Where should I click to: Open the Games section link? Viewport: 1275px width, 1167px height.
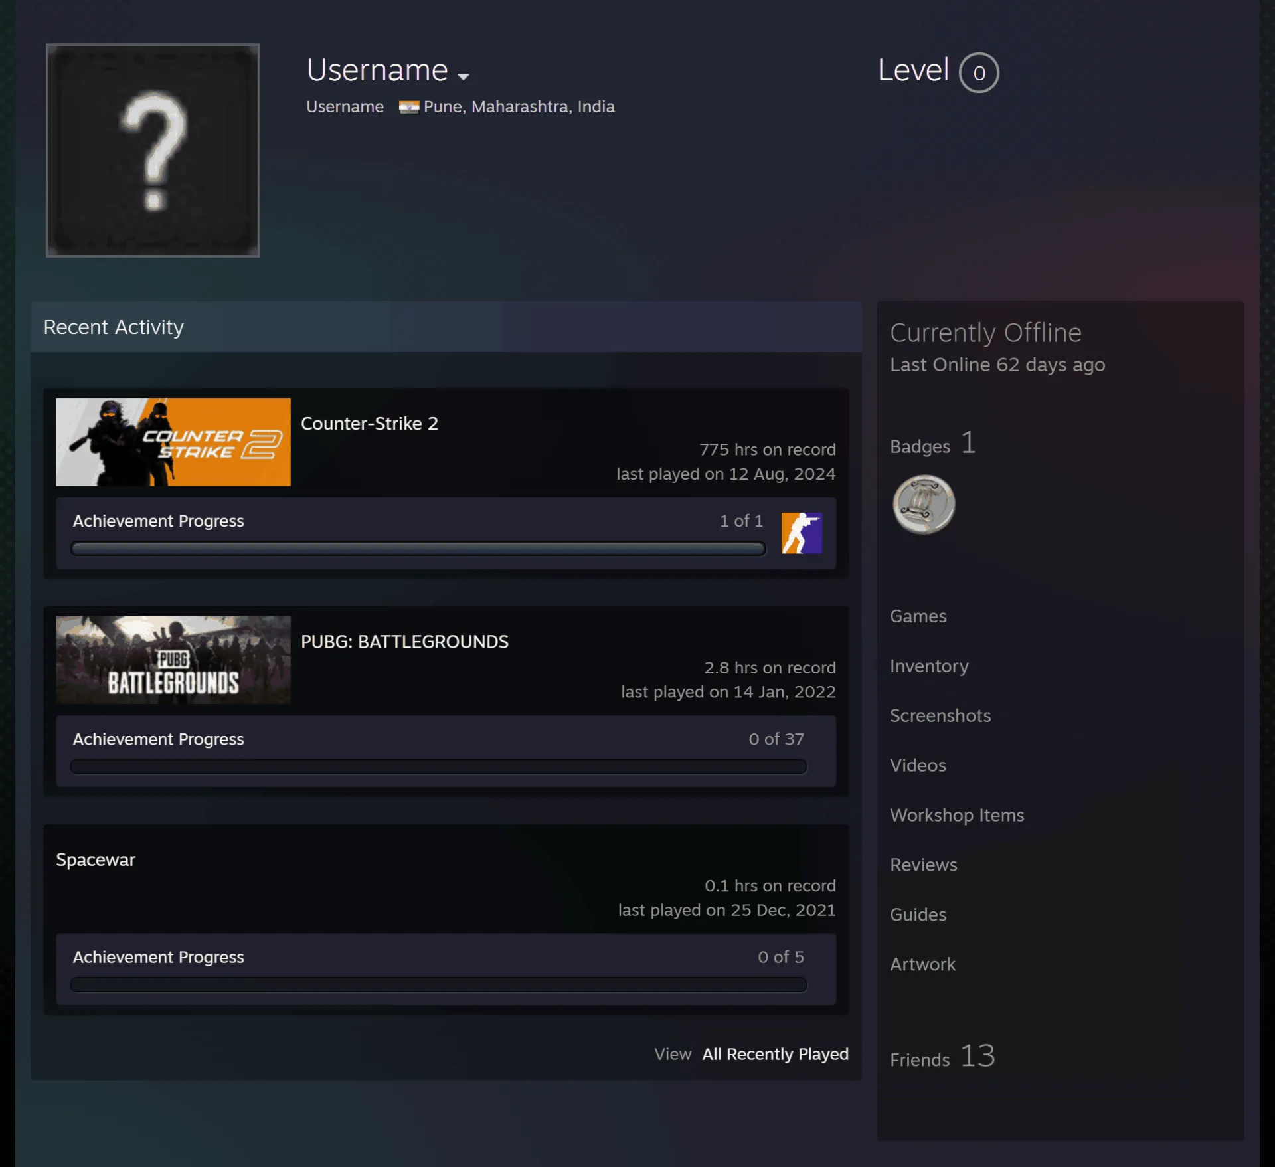click(918, 616)
